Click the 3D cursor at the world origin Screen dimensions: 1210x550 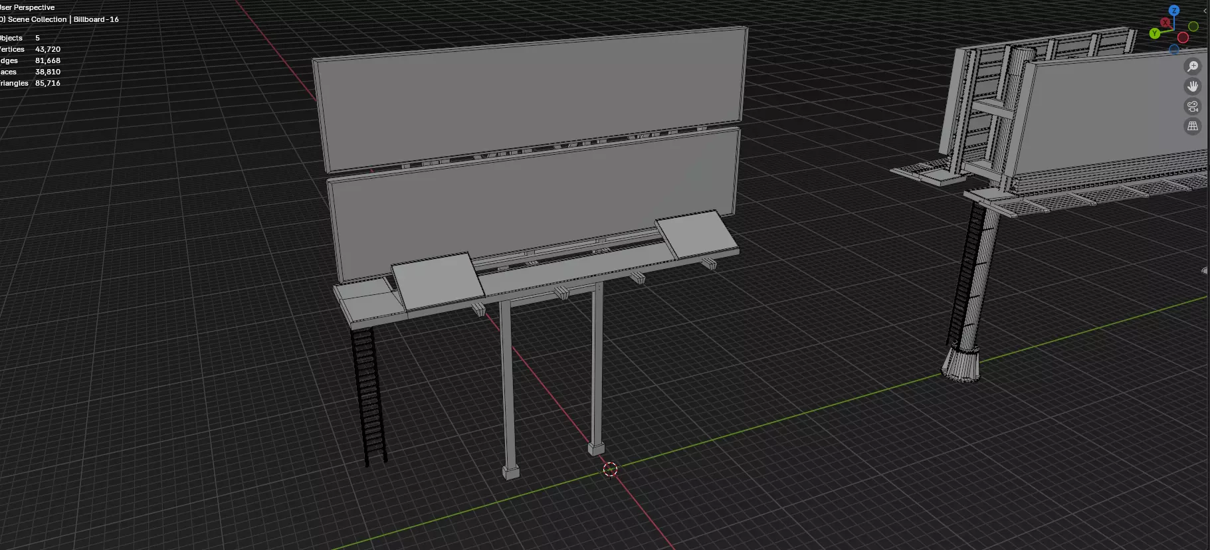(x=610, y=470)
